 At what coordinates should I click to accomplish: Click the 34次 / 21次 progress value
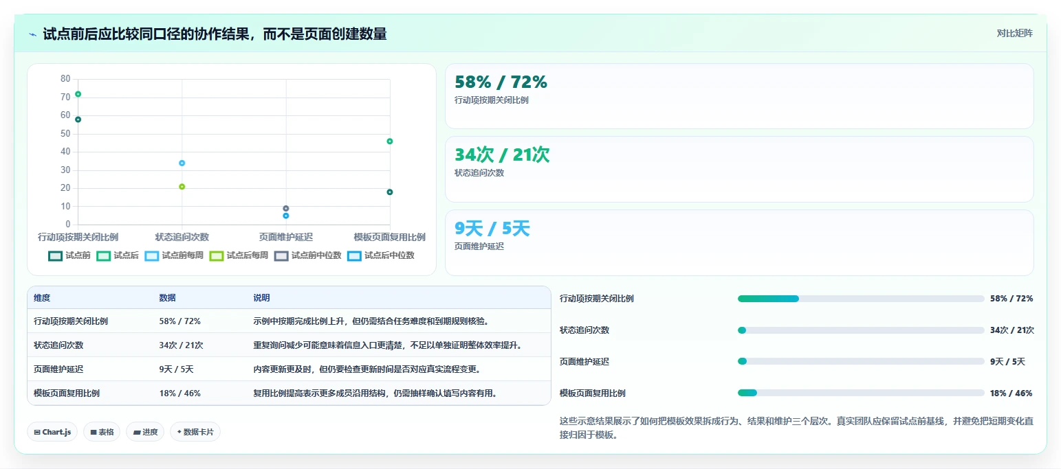point(1012,330)
